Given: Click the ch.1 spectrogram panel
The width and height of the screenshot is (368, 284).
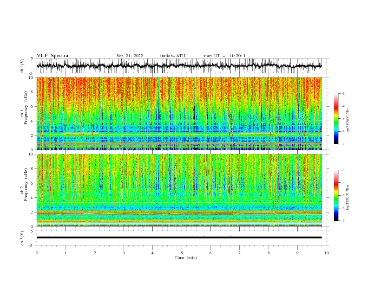Looking at the screenshot, I should point(179,113).
